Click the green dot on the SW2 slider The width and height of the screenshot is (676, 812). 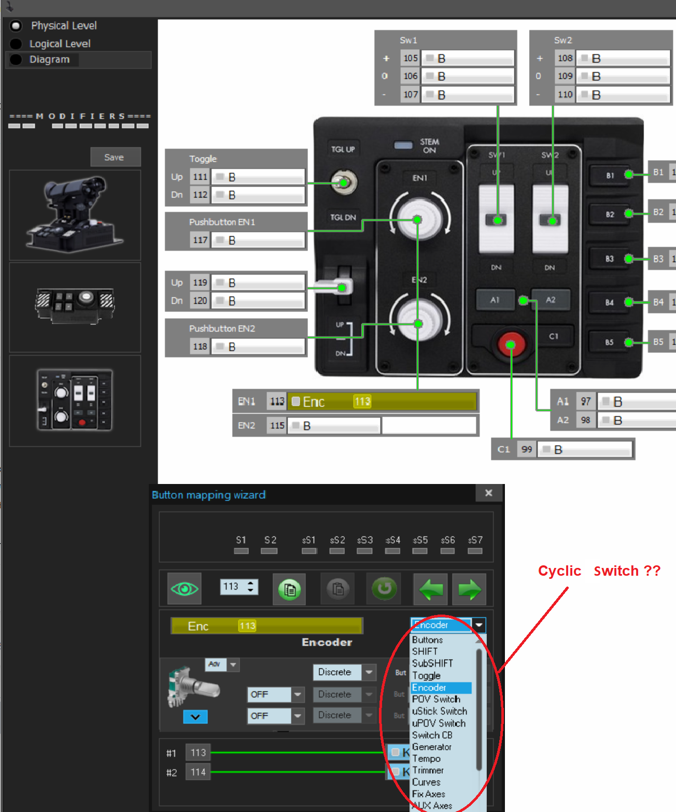point(553,220)
